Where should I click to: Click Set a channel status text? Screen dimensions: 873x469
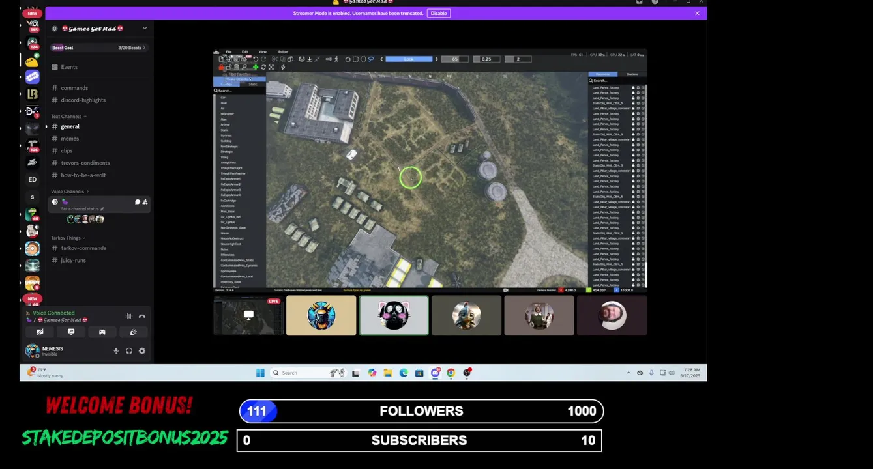pos(80,209)
